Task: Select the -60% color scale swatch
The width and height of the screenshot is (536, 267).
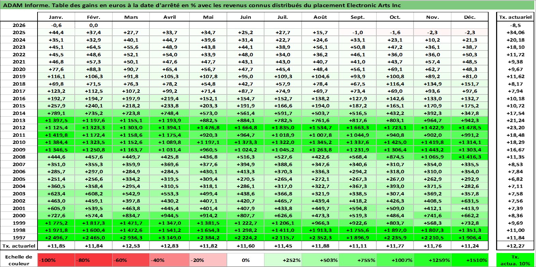Action: (x=131, y=260)
